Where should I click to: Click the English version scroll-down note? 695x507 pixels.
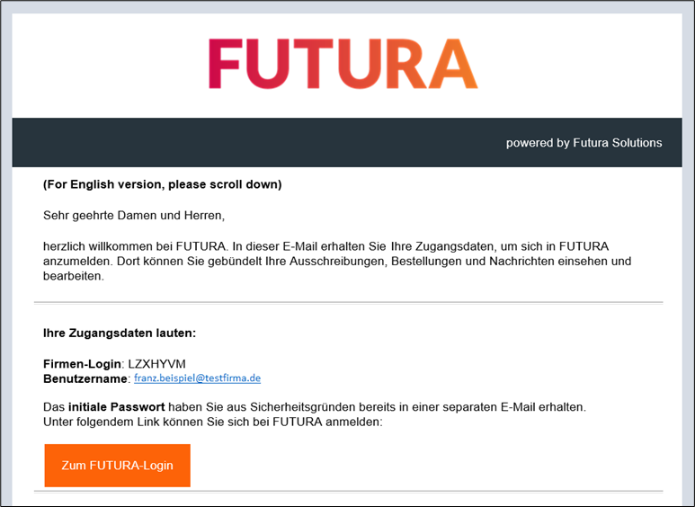point(162,185)
